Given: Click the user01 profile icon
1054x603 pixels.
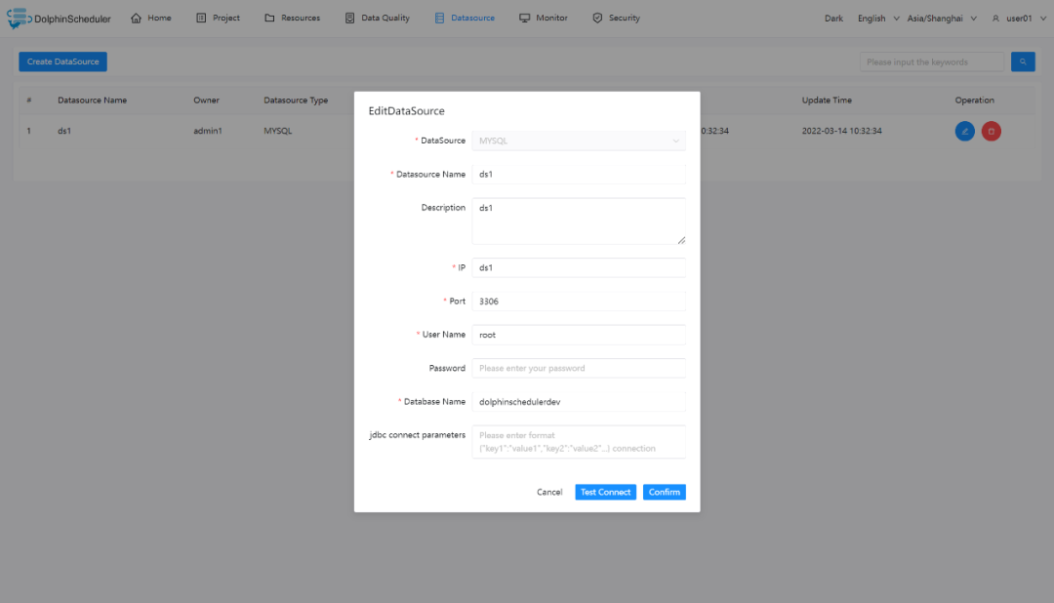Looking at the screenshot, I should point(996,19).
